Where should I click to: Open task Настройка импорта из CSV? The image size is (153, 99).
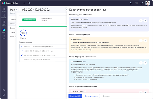[43, 47]
